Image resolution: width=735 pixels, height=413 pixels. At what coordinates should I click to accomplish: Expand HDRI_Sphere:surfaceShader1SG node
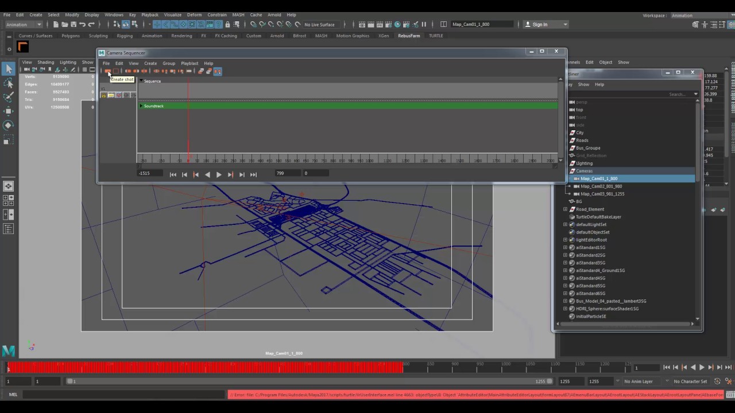[x=566, y=309]
